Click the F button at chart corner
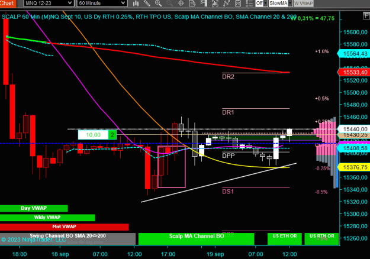Viewport: 370px width, 259px height. 366,16
